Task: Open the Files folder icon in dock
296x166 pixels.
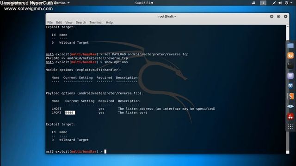Action: coord(290,46)
